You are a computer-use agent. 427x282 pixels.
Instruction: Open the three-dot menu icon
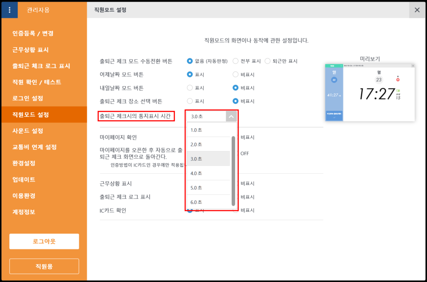[9, 10]
